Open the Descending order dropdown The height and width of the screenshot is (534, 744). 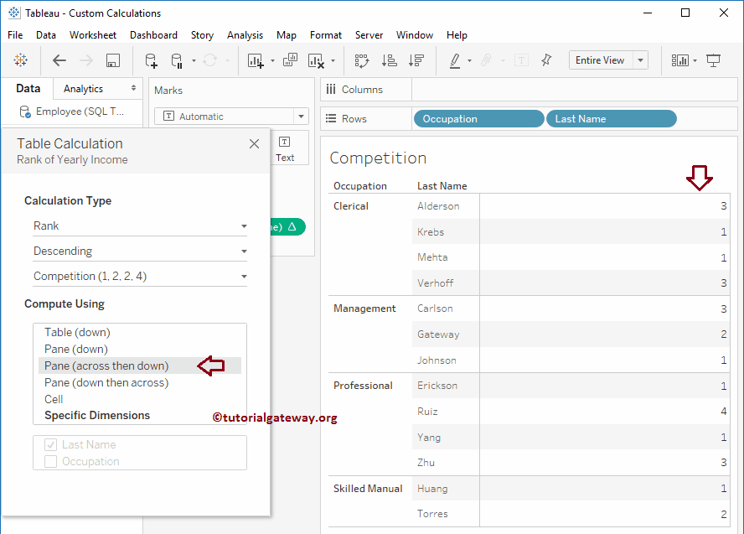click(x=140, y=251)
